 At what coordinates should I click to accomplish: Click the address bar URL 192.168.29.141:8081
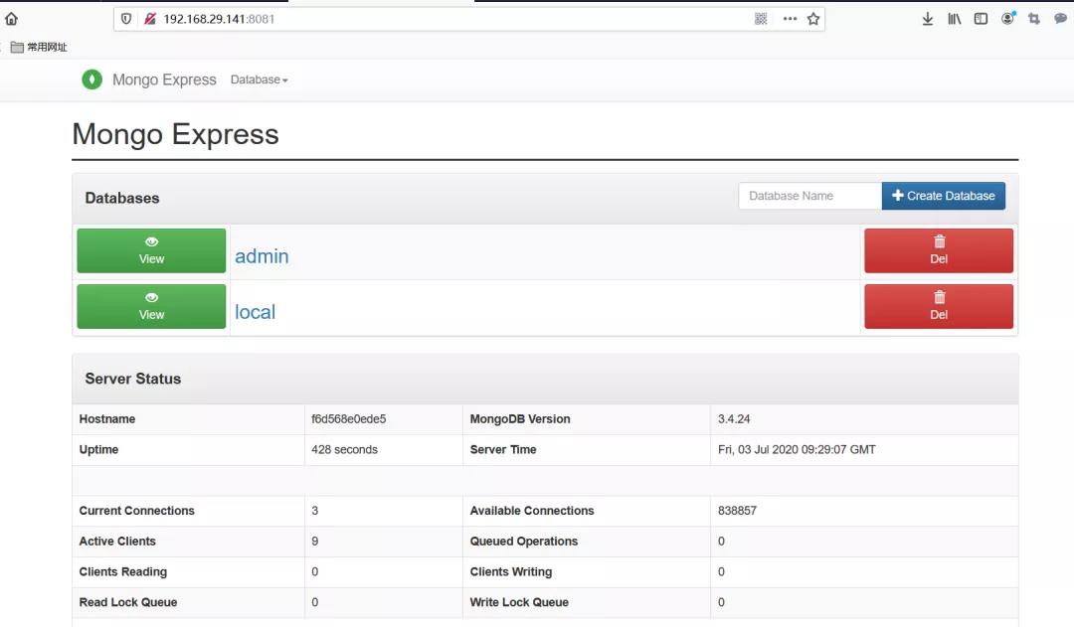point(219,19)
